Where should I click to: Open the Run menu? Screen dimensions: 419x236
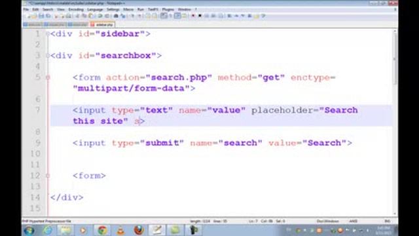[141, 9]
